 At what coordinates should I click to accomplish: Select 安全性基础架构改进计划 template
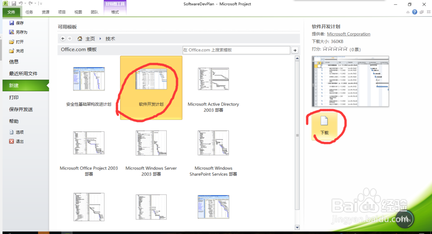89,87
